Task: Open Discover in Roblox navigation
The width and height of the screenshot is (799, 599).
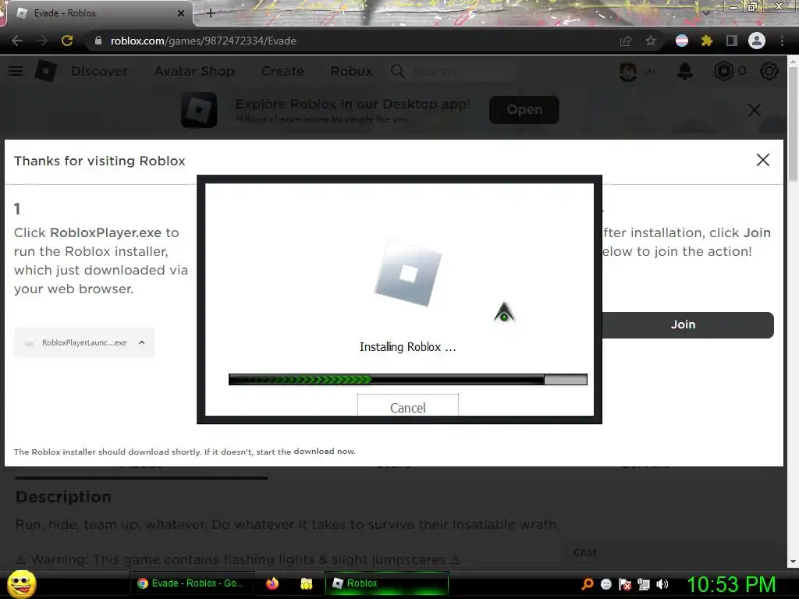Action: click(x=99, y=71)
